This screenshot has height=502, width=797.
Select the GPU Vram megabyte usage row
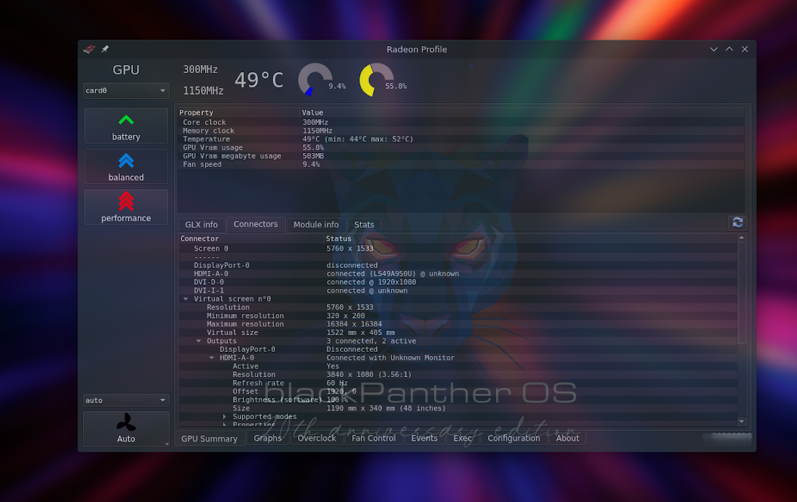[461, 156]
